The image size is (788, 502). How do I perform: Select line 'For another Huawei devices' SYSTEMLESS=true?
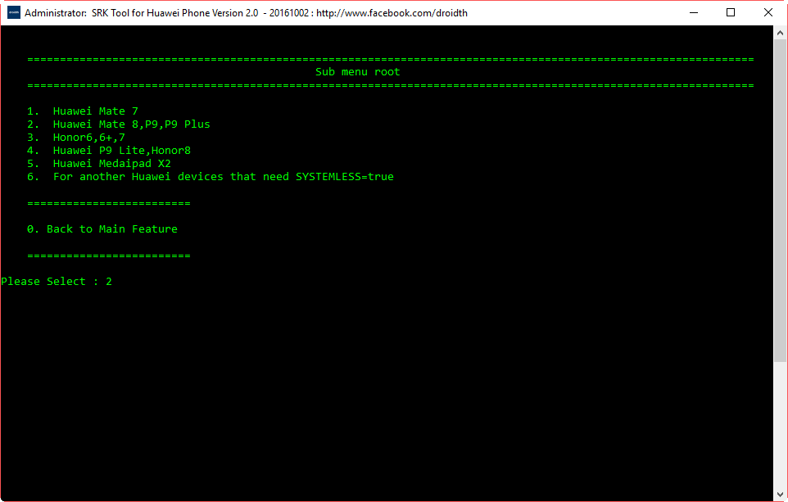point(211,176)
